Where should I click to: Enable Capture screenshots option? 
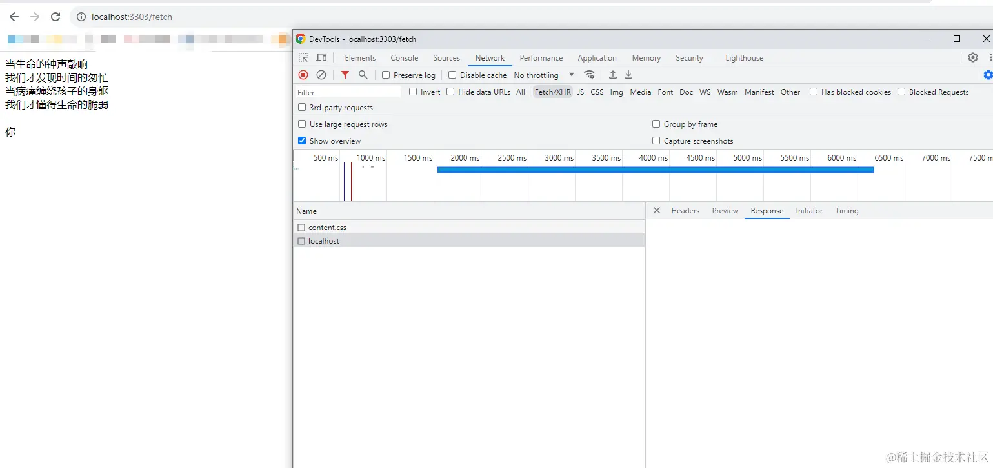click(656, 141)
